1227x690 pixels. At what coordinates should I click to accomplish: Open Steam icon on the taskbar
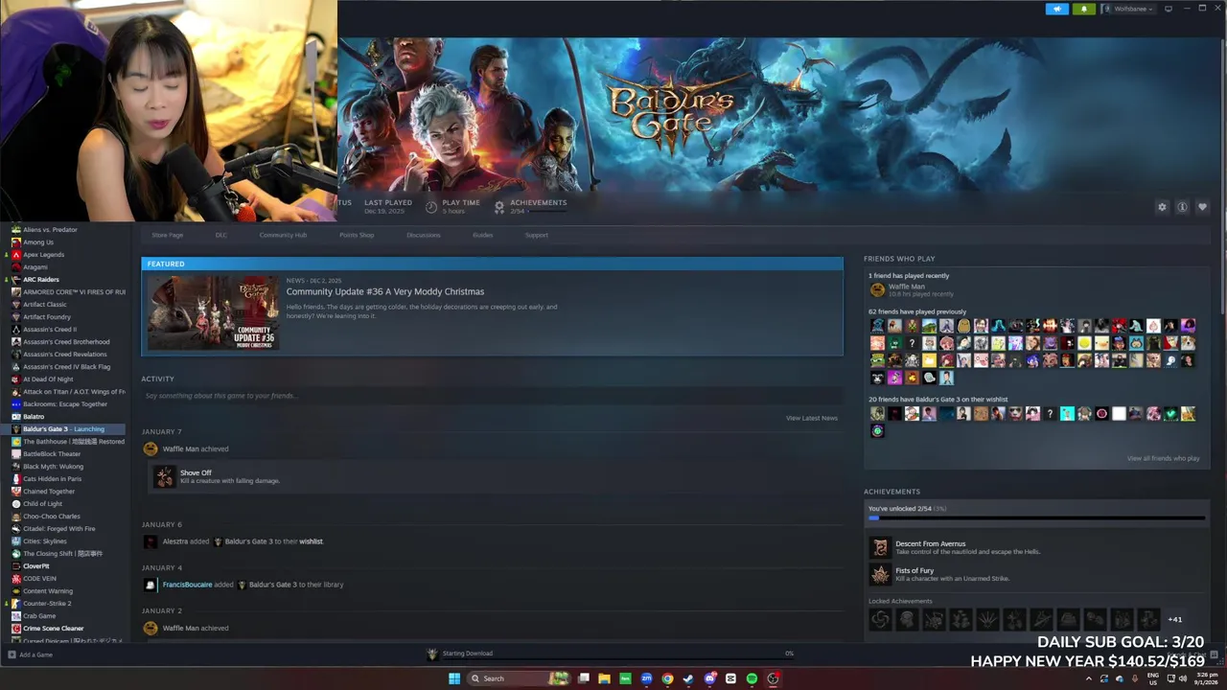click(688, 678)
